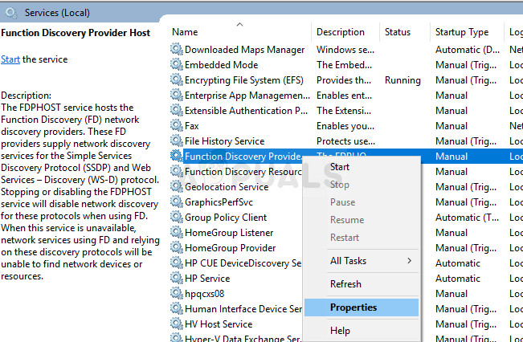Image resolution: width=523 pixels, height=342 pixels.
Task: Select the Group Policy Client service row
Action: pos(226,218)
